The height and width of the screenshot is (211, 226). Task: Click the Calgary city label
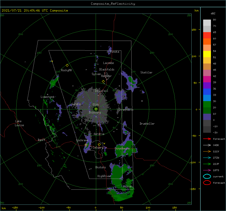[98, 148]
